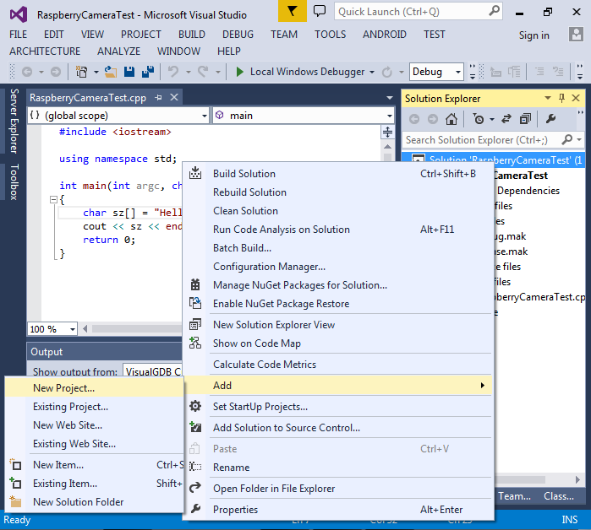Open Solution Explorer window position dropdown arrow
Image resolution: width=591 pixels, height=530 pixels.
click(547, 98)
